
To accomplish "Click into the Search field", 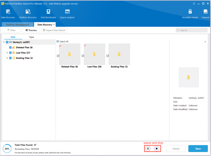I will pyautogui.click(x=192, y=30).
